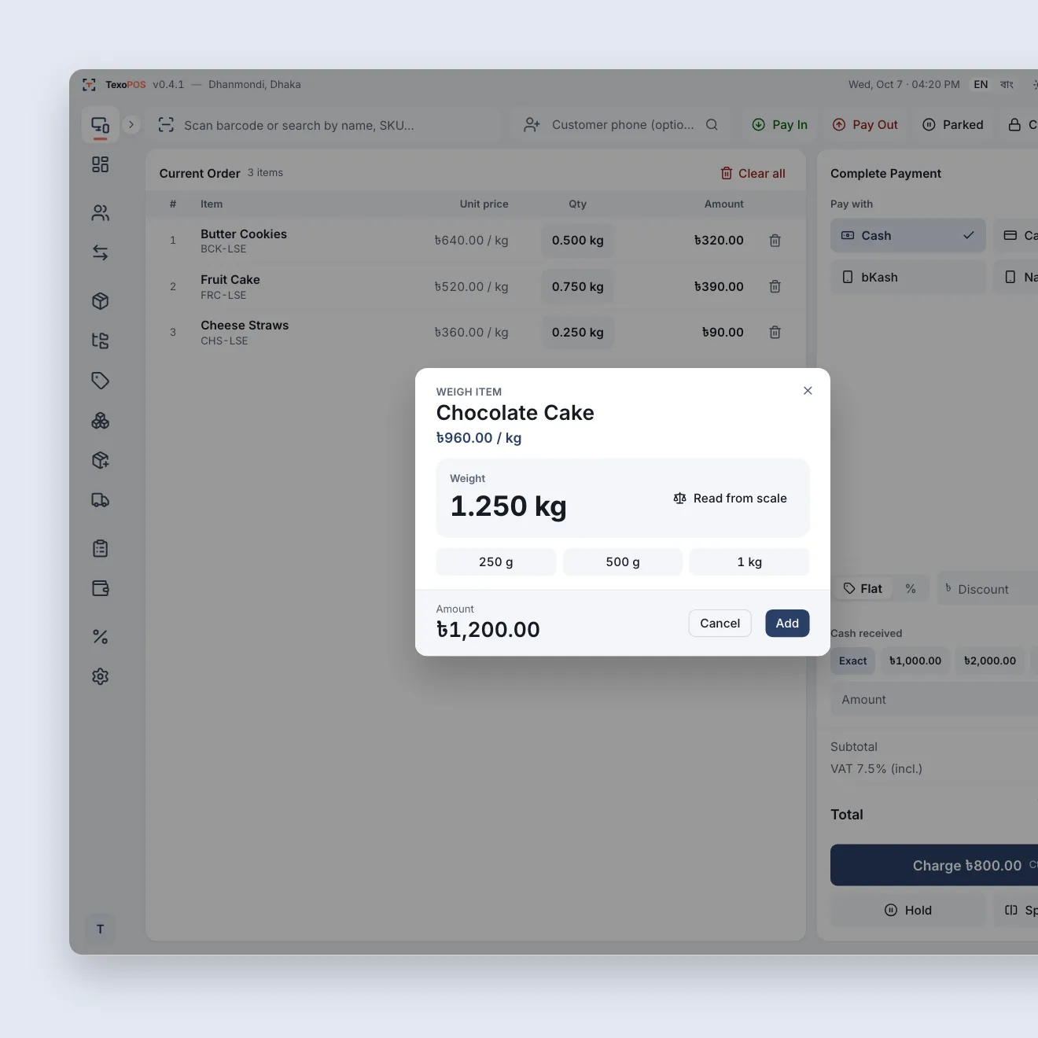This screenshot has height=1038, width=1038.
Task: Delete the Fruit Cake row
Action: point(775,286)
